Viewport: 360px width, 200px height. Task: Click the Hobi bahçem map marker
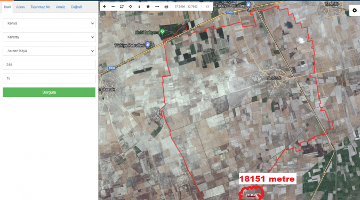click(162, 31)
